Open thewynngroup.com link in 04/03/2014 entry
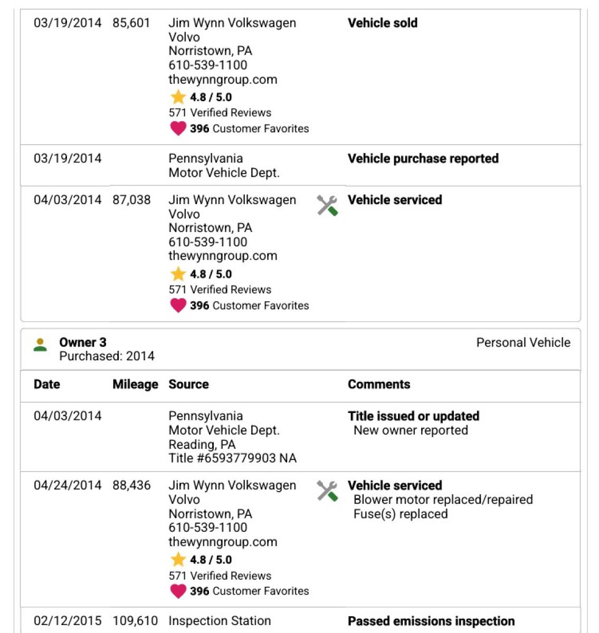 tap(223, 256)
